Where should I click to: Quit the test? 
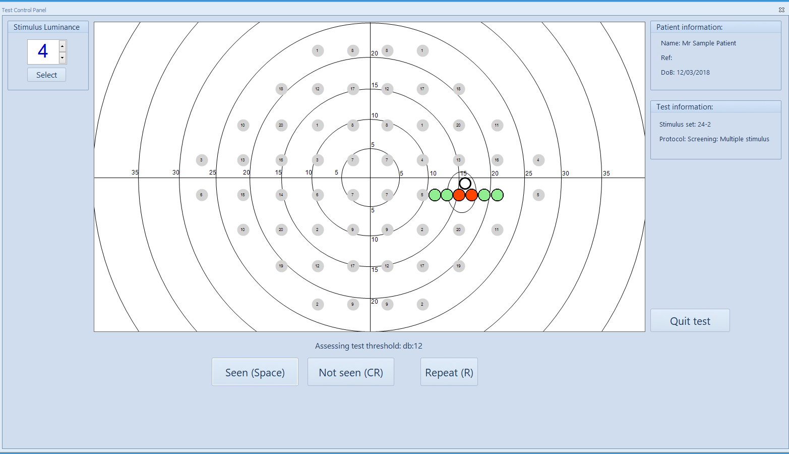tap(690, 321)
